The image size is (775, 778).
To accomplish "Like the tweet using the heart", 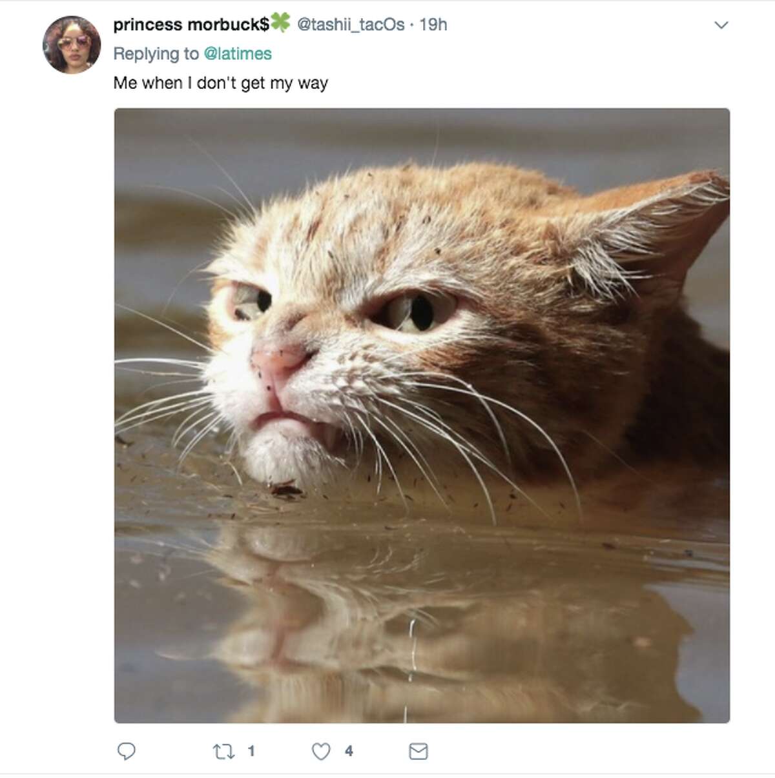I will 320,750.
